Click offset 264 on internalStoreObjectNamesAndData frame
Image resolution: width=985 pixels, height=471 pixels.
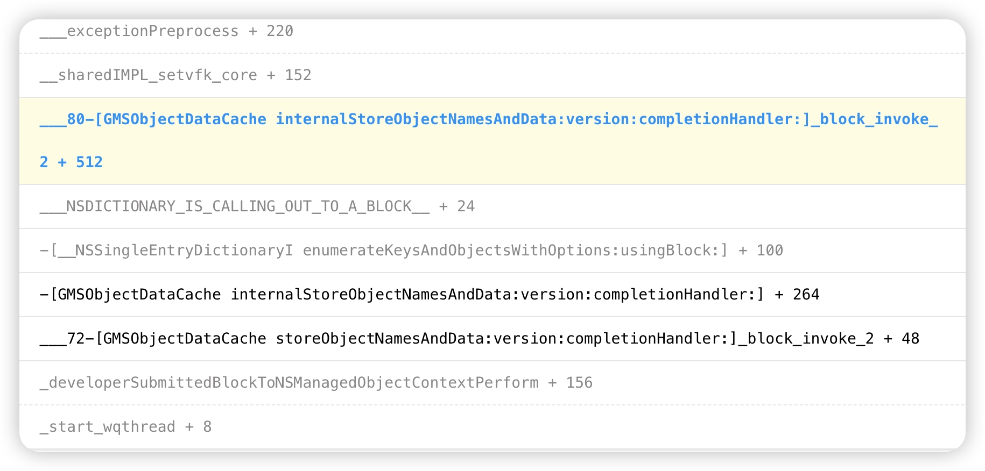[806, 295]
